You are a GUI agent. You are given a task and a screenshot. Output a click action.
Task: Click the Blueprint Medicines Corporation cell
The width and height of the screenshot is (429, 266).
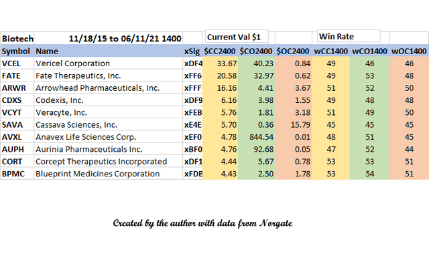[x=109, y=174]
